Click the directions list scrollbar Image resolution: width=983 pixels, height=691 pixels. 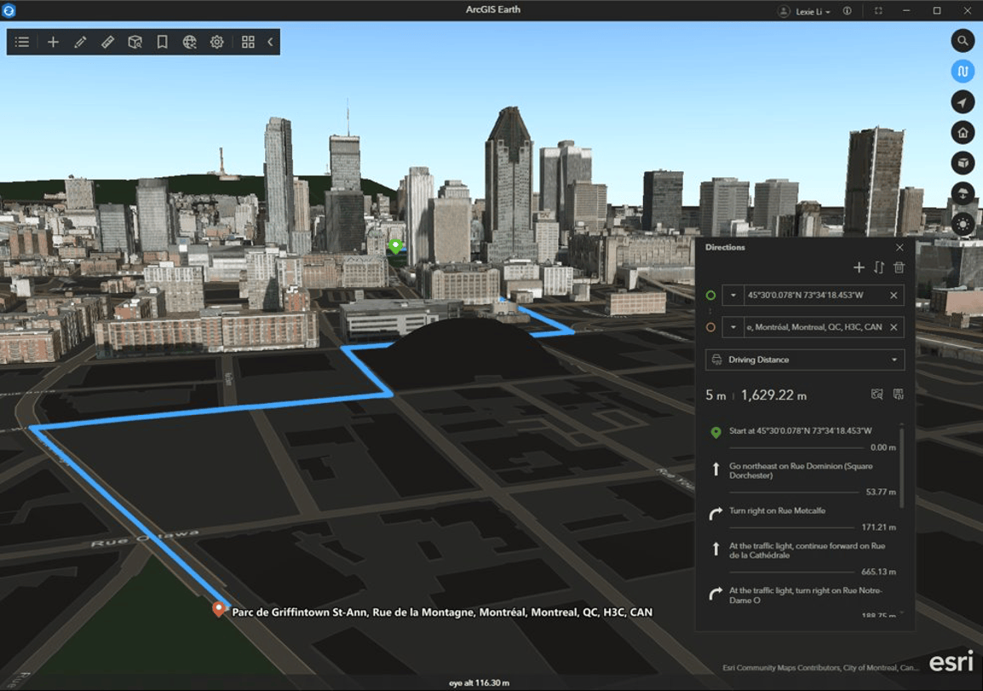tap(902, 468)
